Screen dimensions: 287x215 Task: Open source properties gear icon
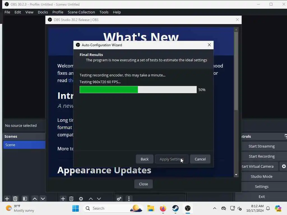[x=81, y=198]
